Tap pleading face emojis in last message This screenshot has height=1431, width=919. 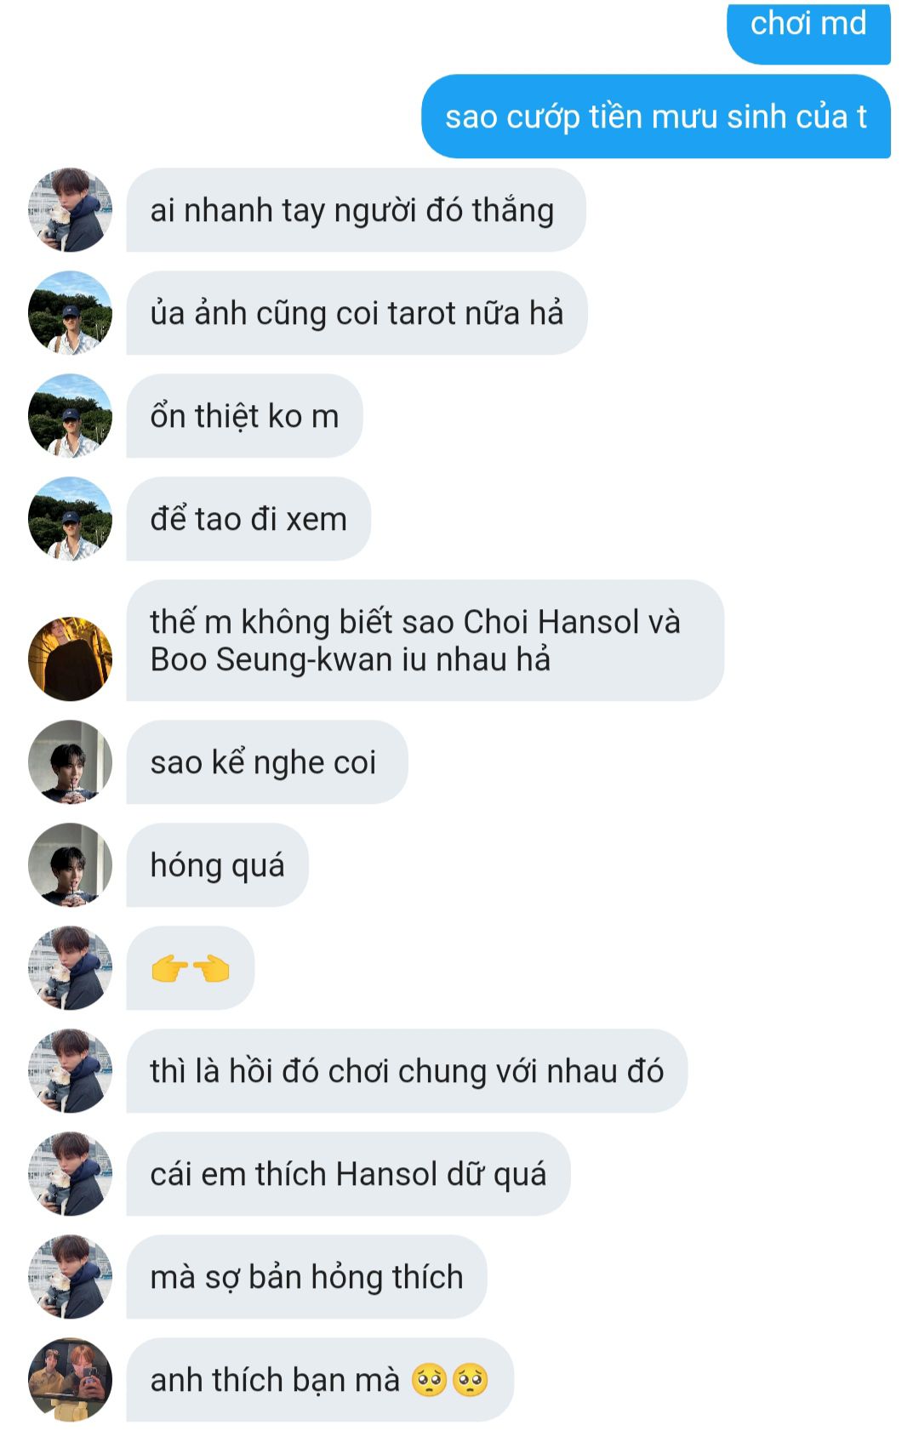(x=449, y=1380)
